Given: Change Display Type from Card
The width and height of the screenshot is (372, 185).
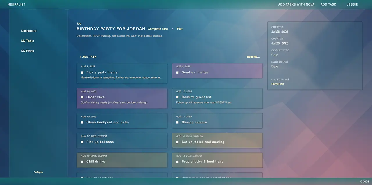Looking at the screenshot, I should click(x=275, y=55).
